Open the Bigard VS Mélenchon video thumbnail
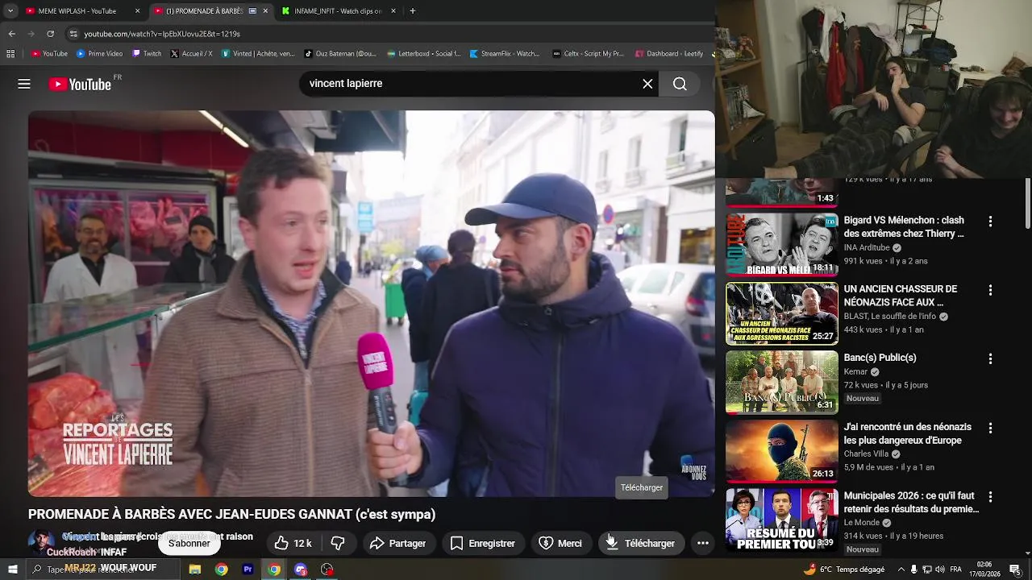The width and height of the screenshot is (1032, 580). (782, 245)
